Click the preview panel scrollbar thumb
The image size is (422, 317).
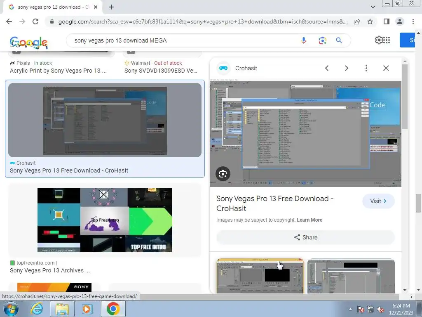point(405,97)
